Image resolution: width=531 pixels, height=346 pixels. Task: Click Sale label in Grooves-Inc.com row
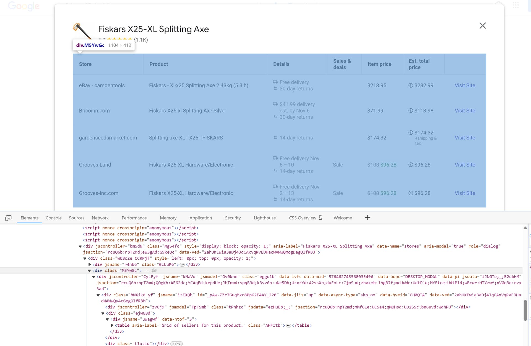(x=338, y=193)
